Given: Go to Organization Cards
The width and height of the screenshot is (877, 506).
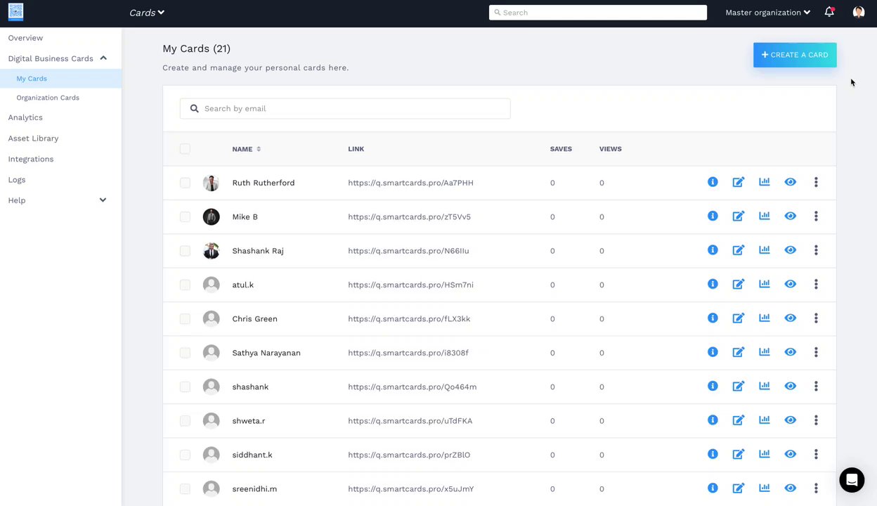Looking at the screenshot, I should [48, 98].
